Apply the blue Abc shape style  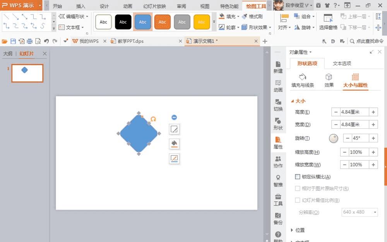[x=143, y=22]
